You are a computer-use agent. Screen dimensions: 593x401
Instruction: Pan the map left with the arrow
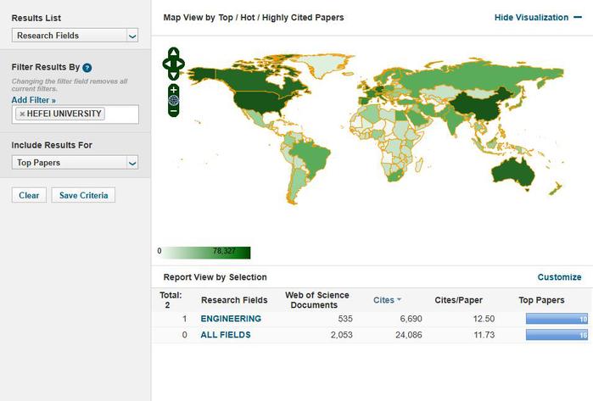pyautogui.click(x=166, y=63)
